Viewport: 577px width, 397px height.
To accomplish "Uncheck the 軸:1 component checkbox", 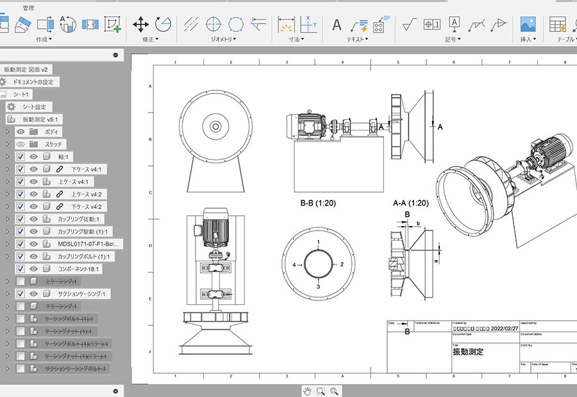I will 21,157.
